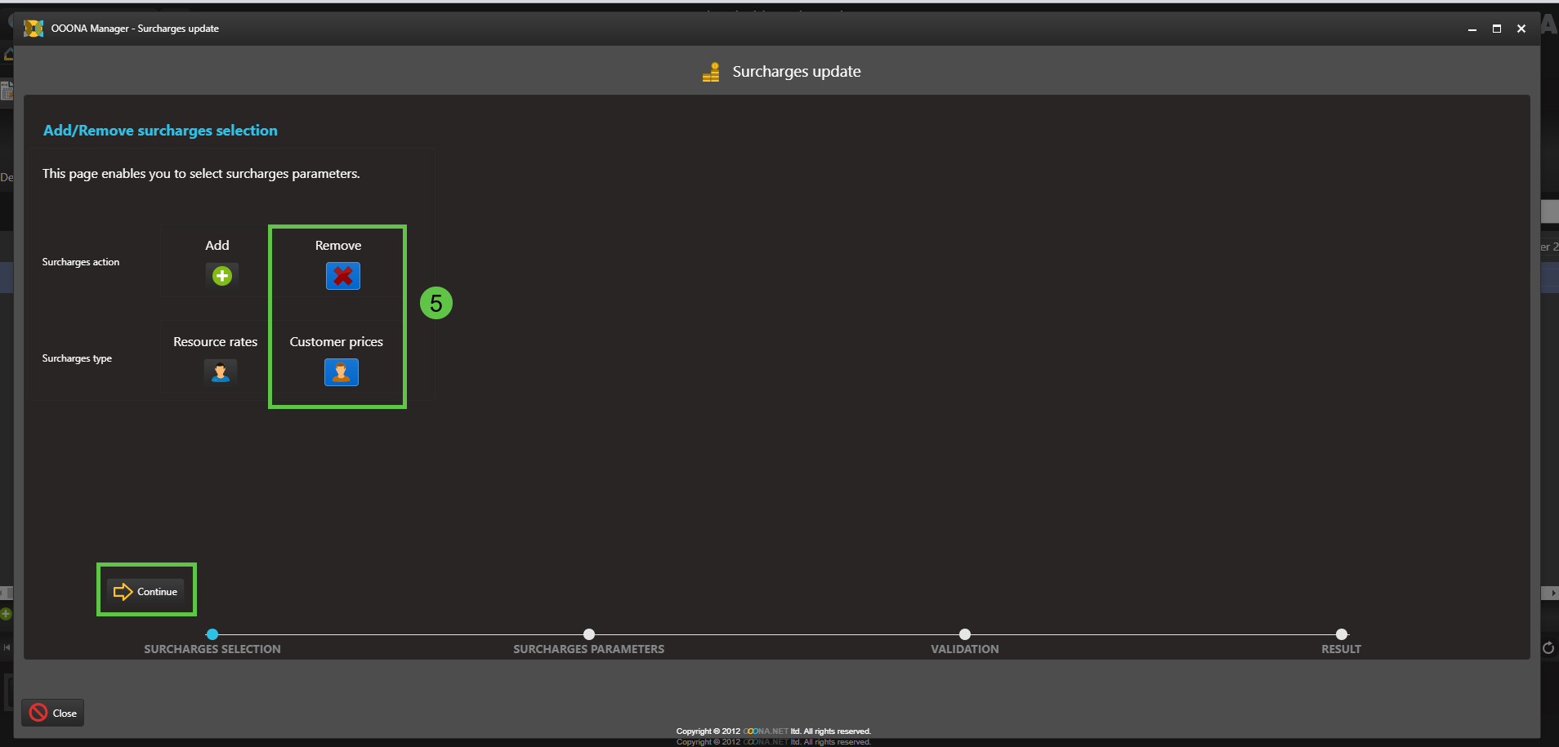1559x747 pixels.
Task: Click the refresh icon at right edge
Action: (x=1548, y=648)
